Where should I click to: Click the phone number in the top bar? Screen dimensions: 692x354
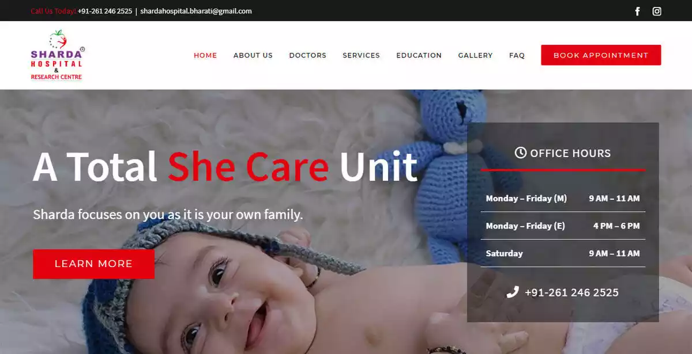point(105,11)
